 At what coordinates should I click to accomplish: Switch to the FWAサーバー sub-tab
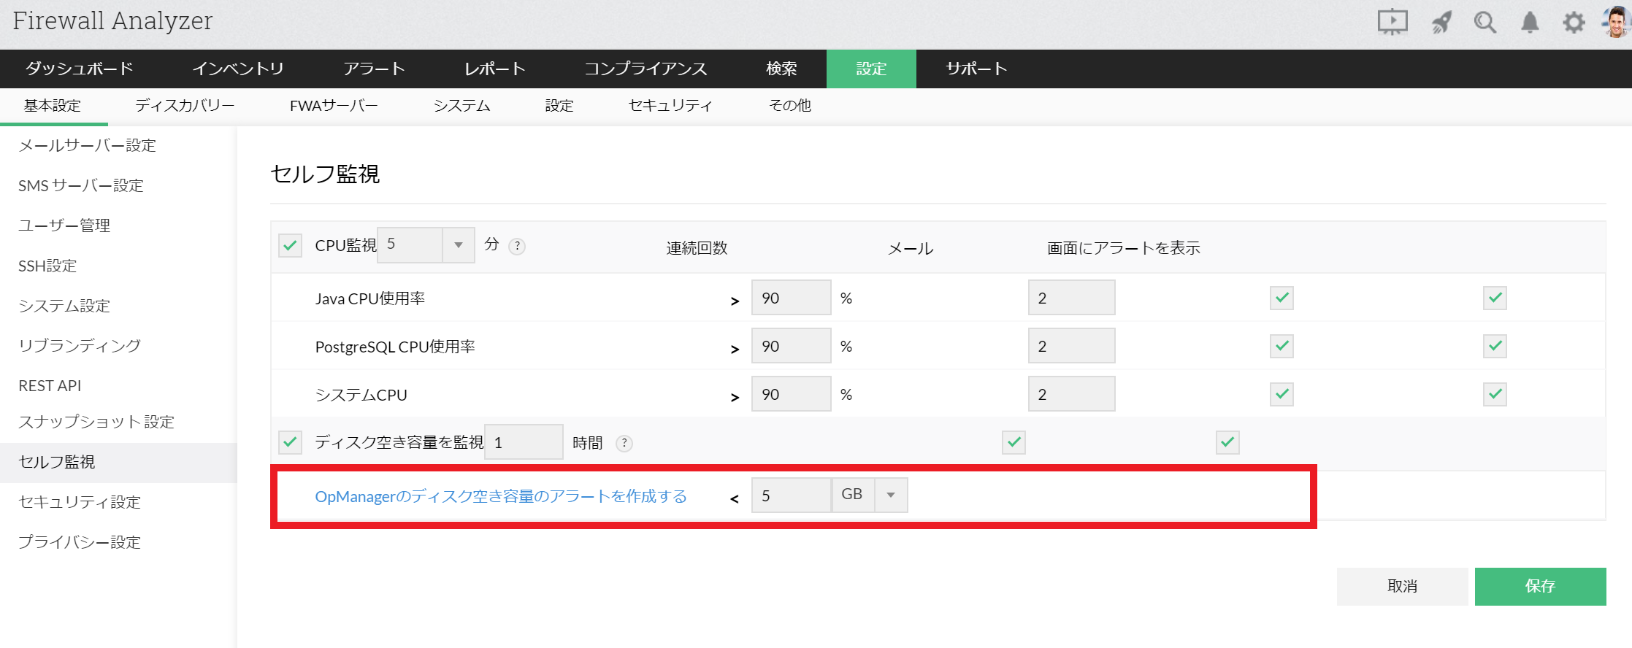click(334, 106)
